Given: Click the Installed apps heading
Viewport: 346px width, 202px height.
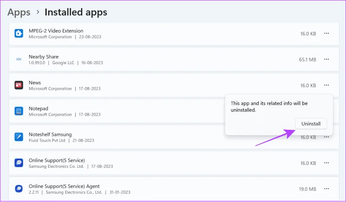Looking at the screenshot, I should click(x=76, y=12).
